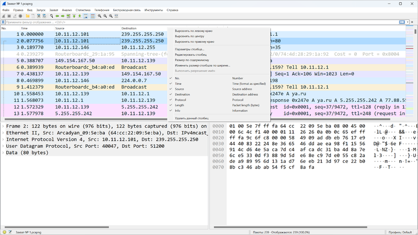Image resolution: width=418 pixels, height=235 pixels.
Task: Expand User Datagram Protocol node
Action: tap(3, 146)
